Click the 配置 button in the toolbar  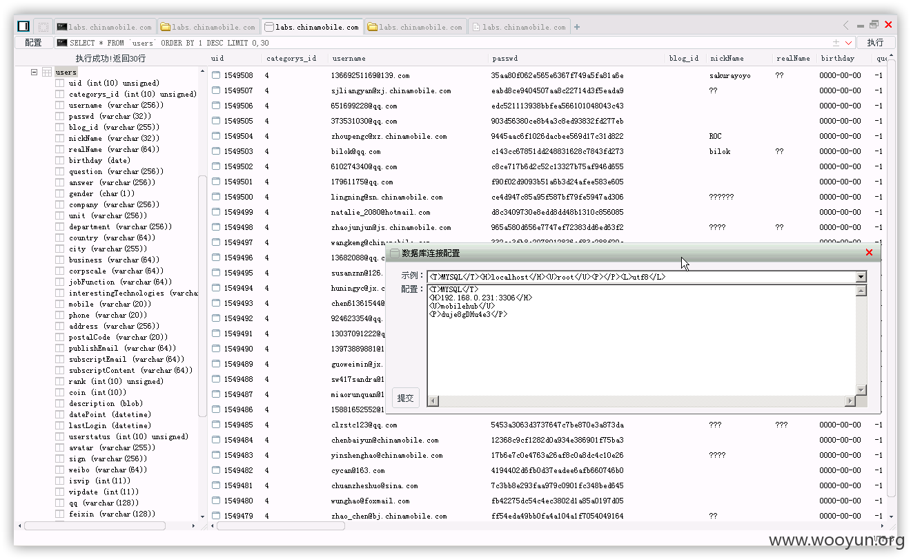point(33,43)
